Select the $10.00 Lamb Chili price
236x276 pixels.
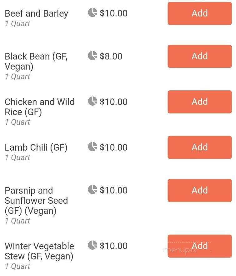click(113, 147)
